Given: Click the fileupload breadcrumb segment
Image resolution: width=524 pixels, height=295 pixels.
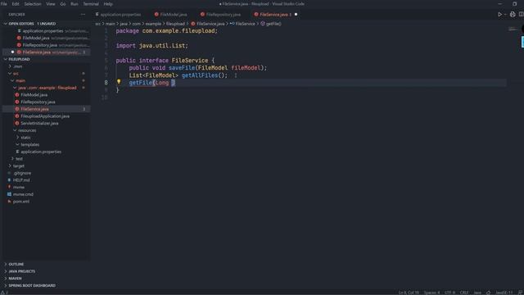Looking at the screenshot, I should (175, 24).
